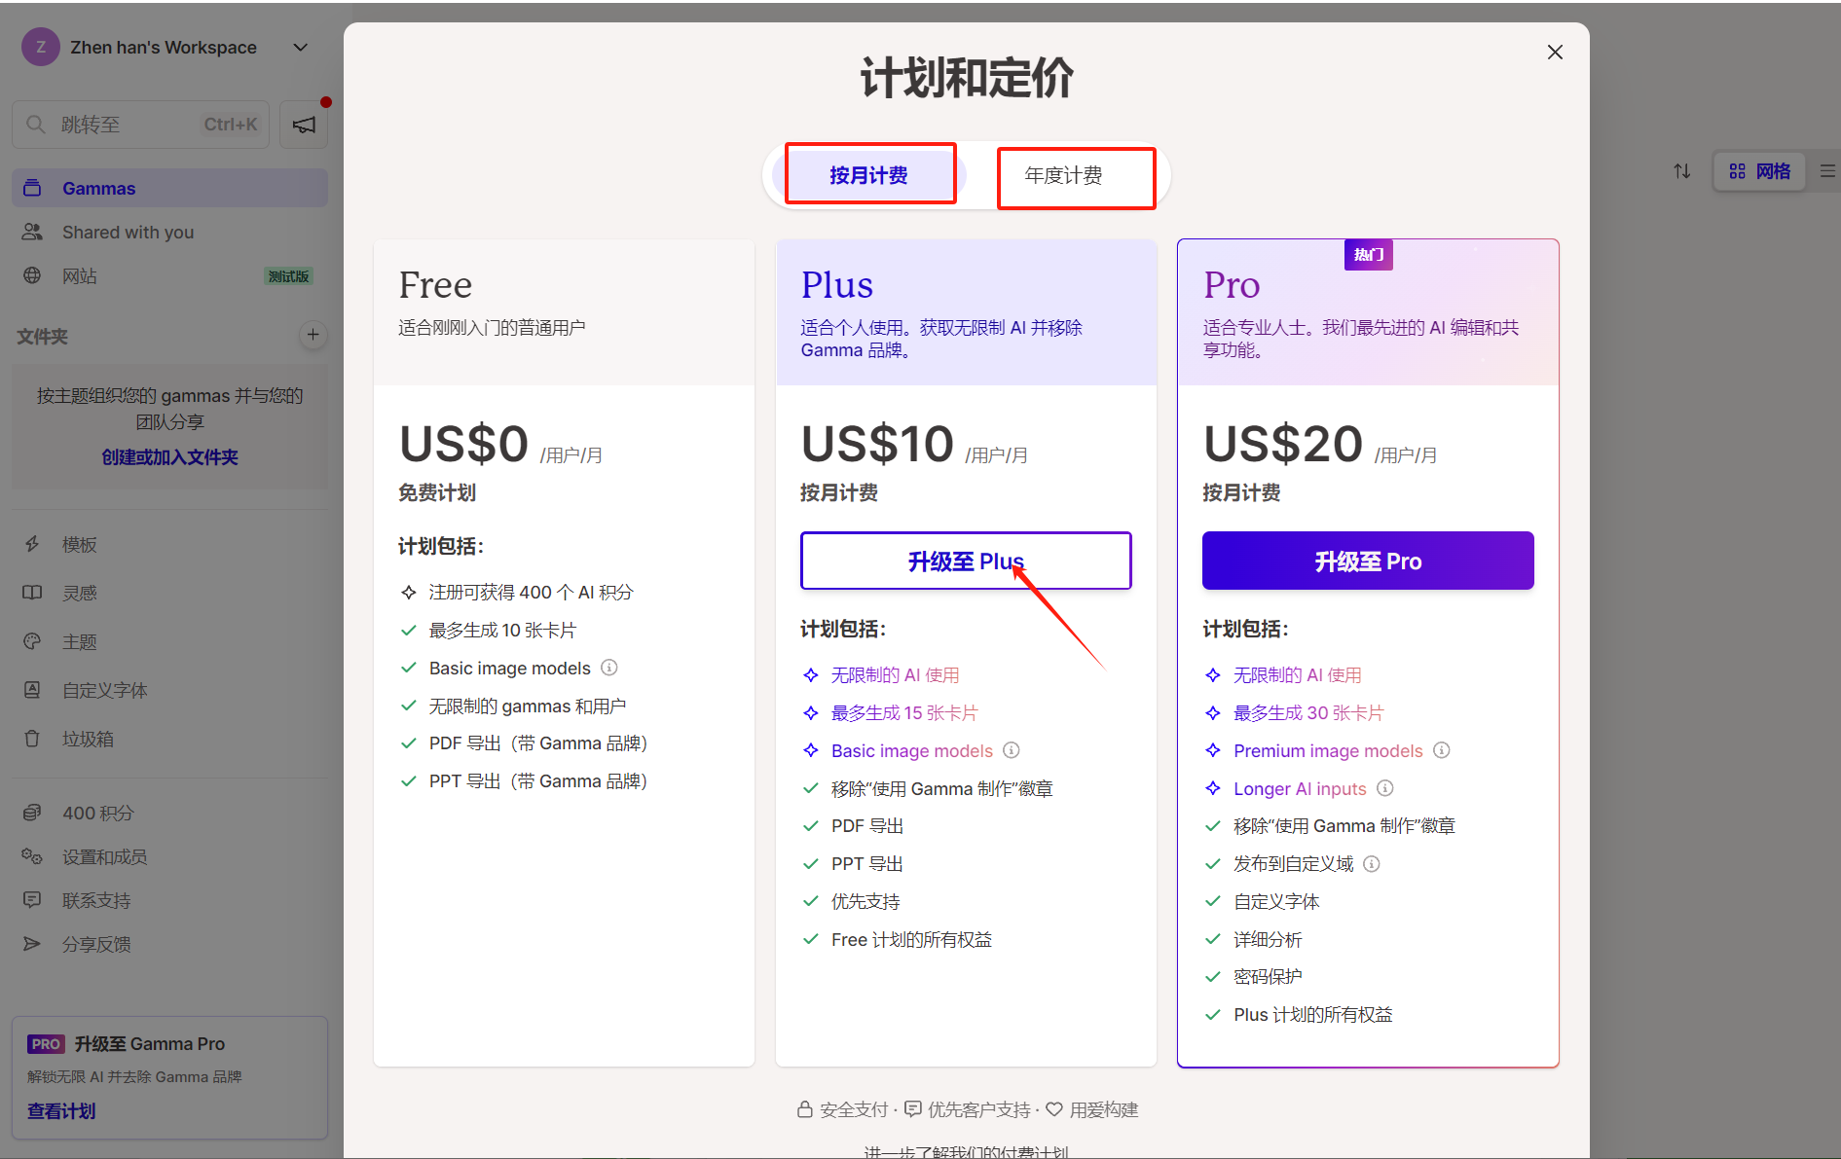This screenshot has width=1841, height=1159.
Task: Open info icon beside Free Basic image models
Action: point(609,668)
